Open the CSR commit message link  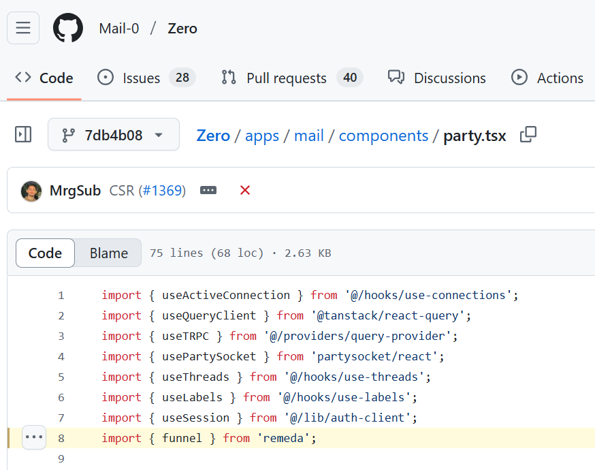[122, 191]
